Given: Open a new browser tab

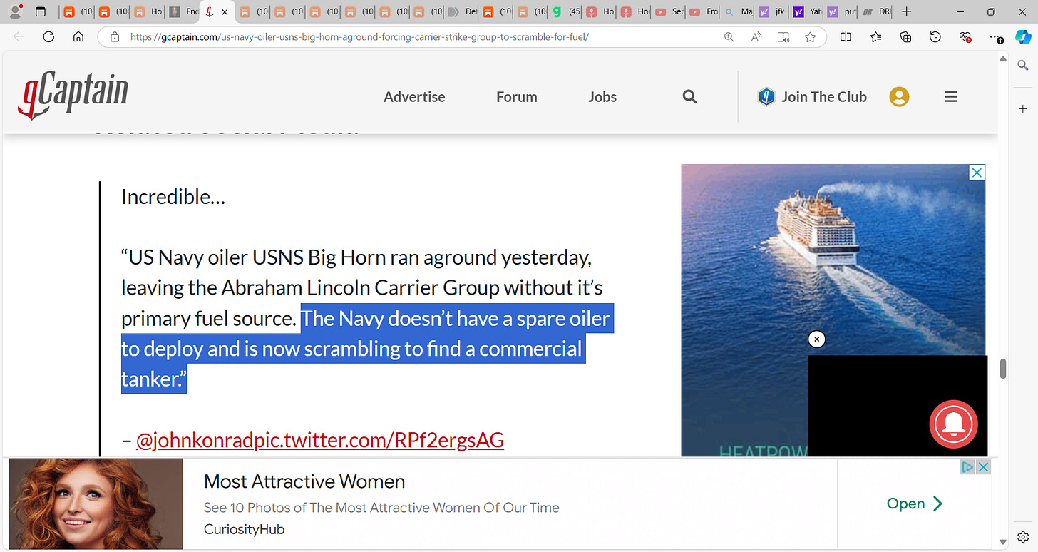Looking at the screenshot, I should 906,12.
